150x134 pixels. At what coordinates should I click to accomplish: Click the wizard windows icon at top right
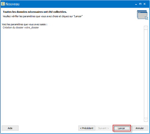click(x=142, y=15)
